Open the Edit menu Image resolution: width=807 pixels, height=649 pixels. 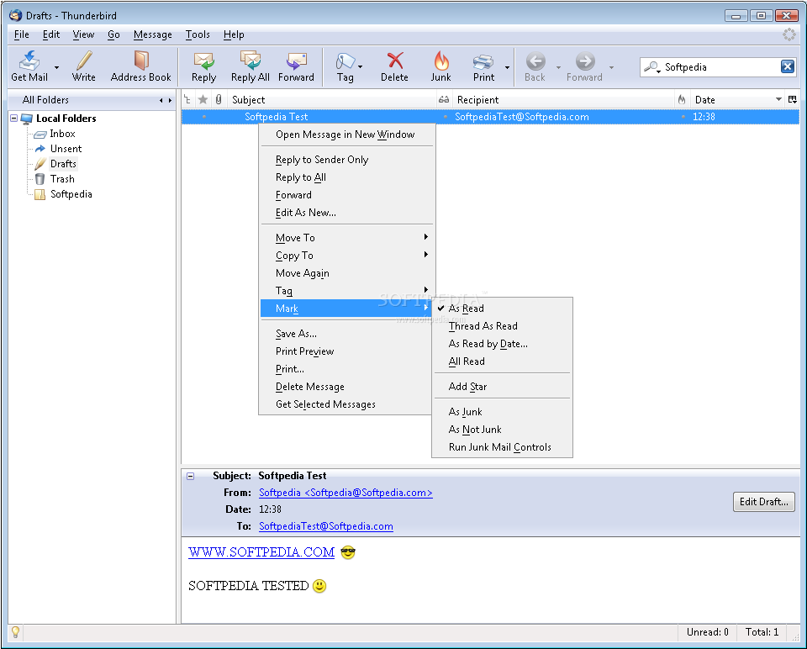click(x=51, y=34)
